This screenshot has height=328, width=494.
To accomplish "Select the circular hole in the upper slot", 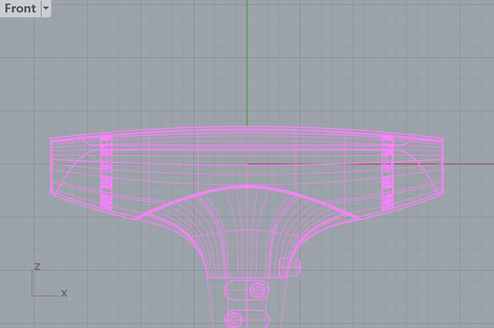I will pos(257,290).
